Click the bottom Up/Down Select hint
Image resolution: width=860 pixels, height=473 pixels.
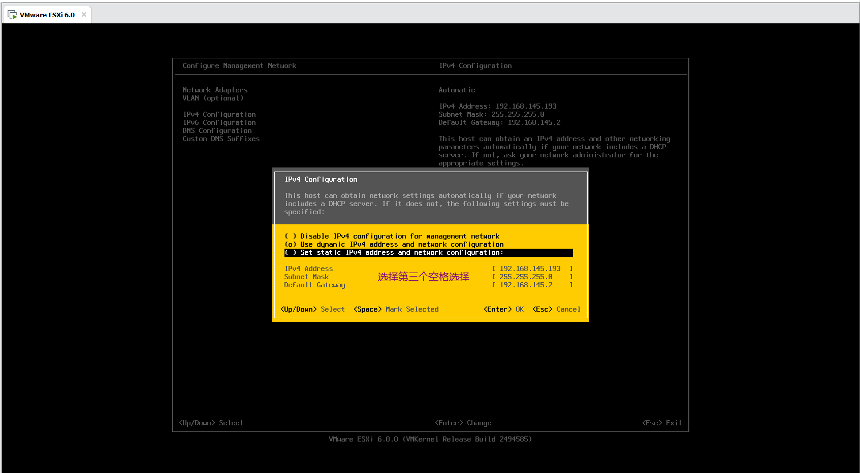tap(211, 423)
